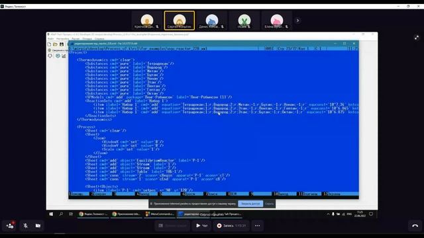Click Save floppy icon in shared app toolbar

pos(62,44)
